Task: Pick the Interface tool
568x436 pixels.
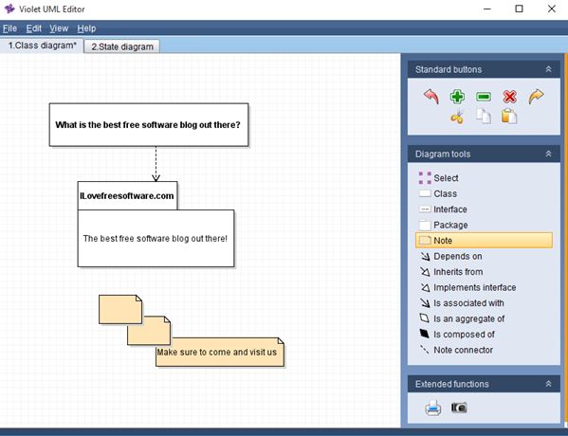Action: coord(484,209)
